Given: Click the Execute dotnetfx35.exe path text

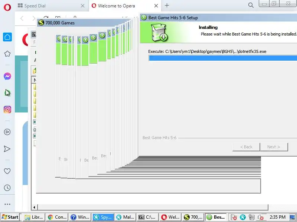Looking at the screenshot, I should coord(207,51).
